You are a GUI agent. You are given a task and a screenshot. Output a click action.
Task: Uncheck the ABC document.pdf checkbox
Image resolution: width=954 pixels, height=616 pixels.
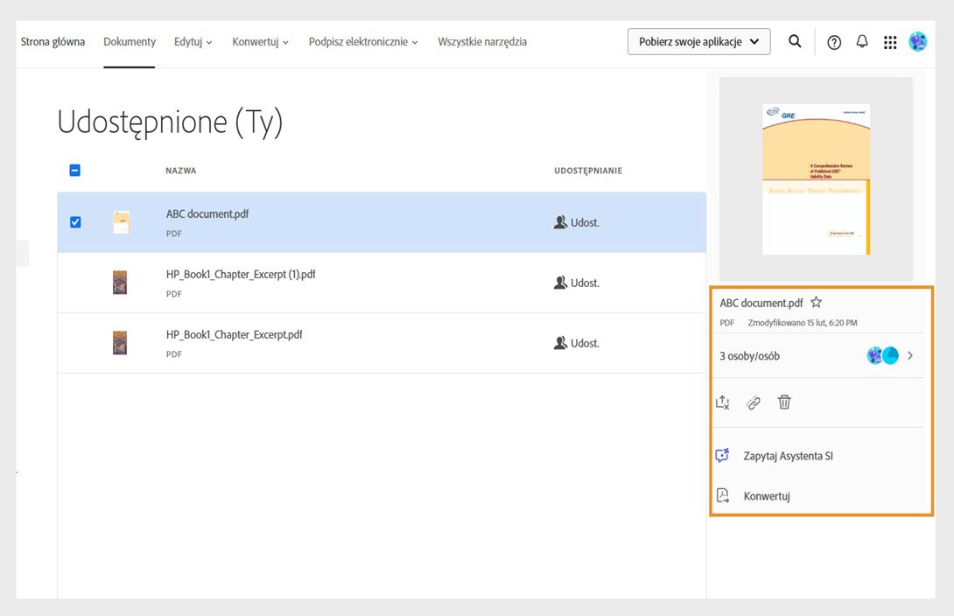(75, 222)
